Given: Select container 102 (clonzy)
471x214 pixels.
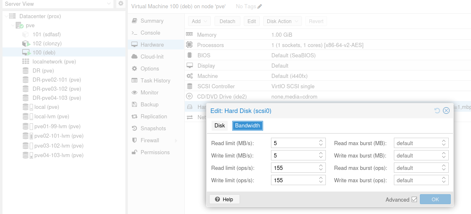Looking at the screenshot, I should (47, 44).
